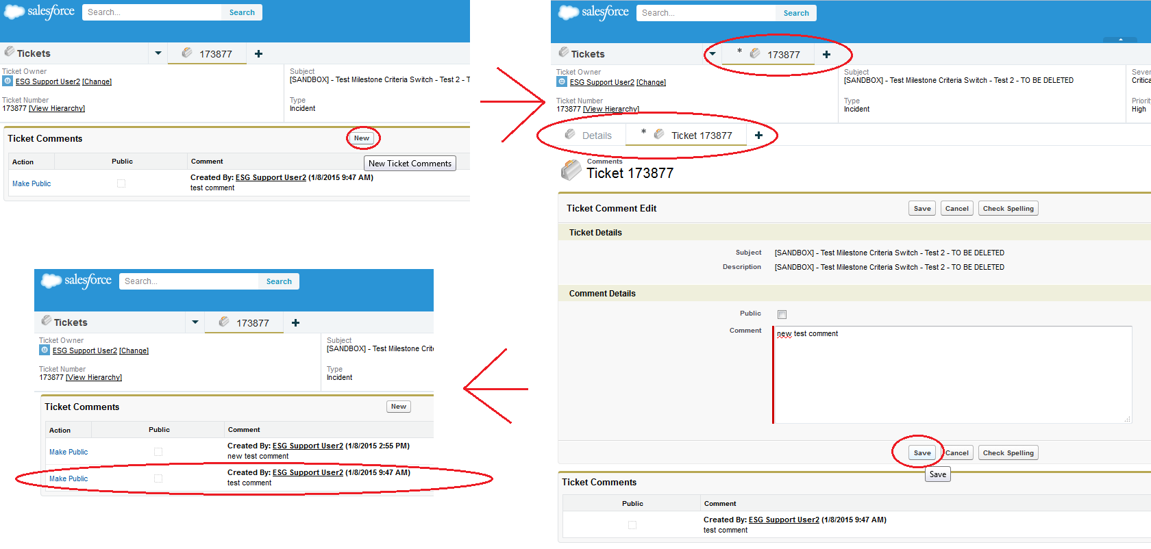This screenshot has width=1151, height=549.
Task: Click Ticket Owner user icon in bottom-left screenshot
Action: 45,350
